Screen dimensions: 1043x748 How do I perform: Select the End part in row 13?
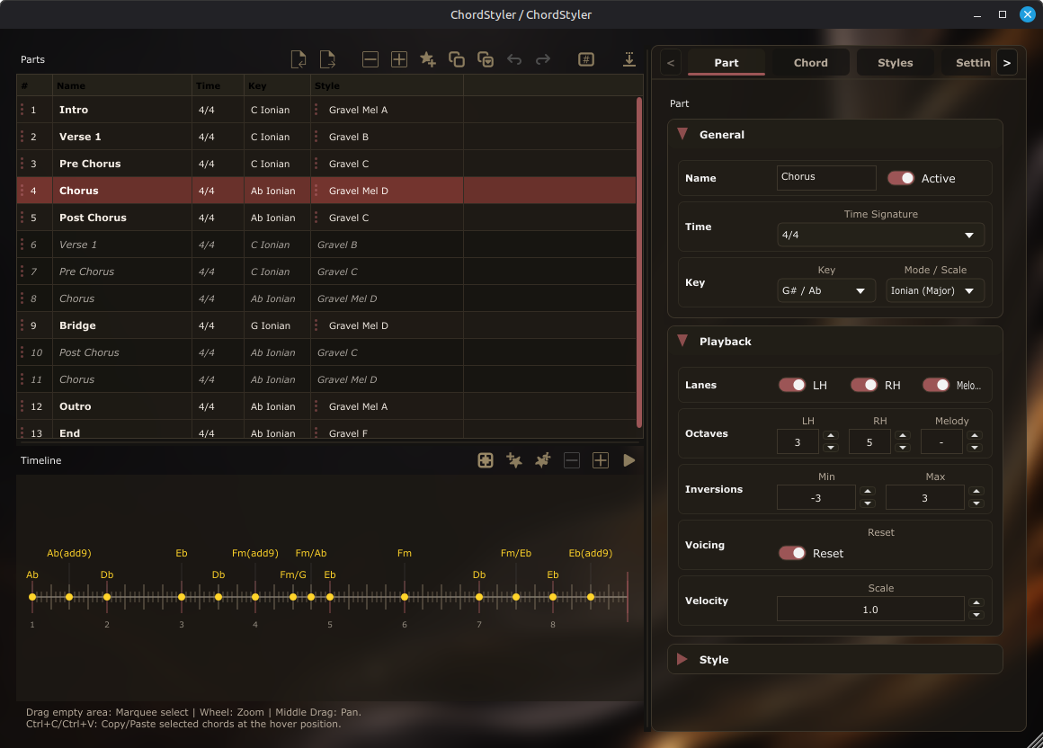coord(325,430)
